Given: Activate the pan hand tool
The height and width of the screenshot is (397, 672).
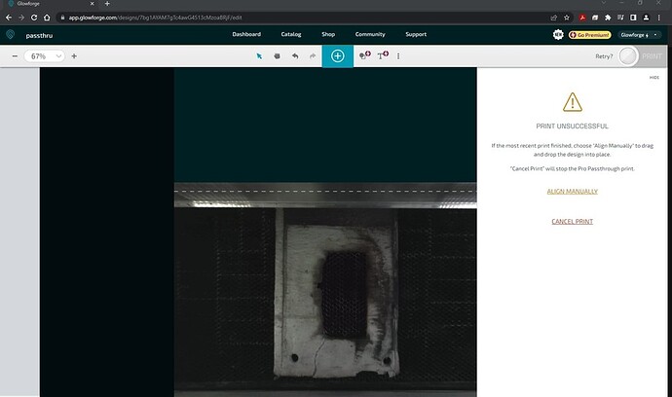Looking at the screenshot, I should point(278,56).
